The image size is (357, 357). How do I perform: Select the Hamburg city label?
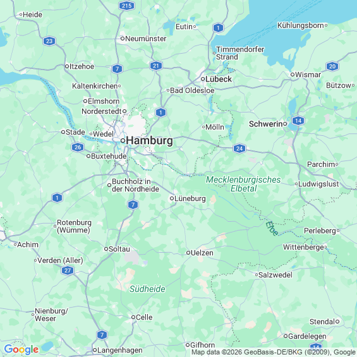click(149, 140)
